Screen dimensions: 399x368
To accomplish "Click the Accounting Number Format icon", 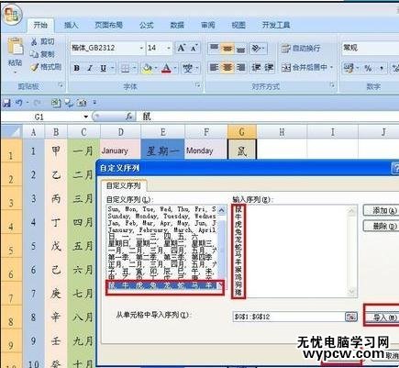I will pos(348,68).
